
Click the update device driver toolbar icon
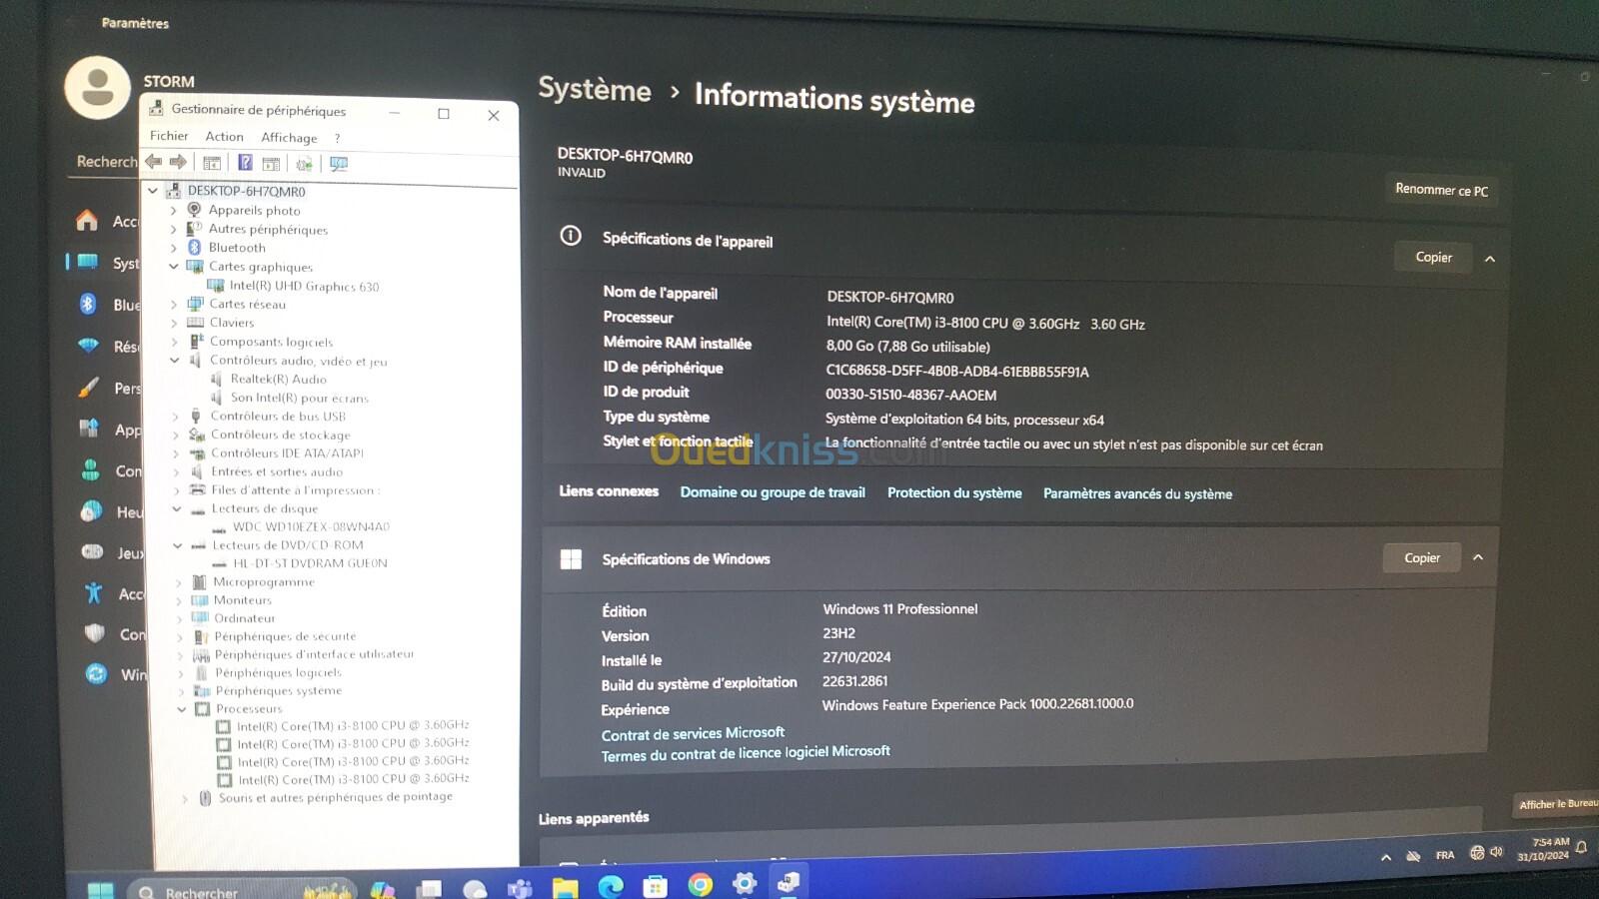(304, 164)
